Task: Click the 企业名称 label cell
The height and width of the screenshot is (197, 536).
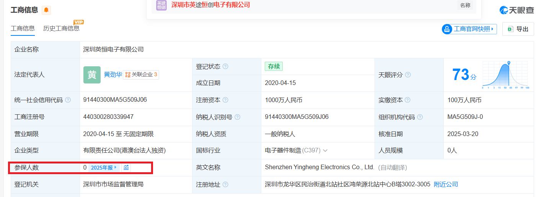Action: tap(45, 50)
